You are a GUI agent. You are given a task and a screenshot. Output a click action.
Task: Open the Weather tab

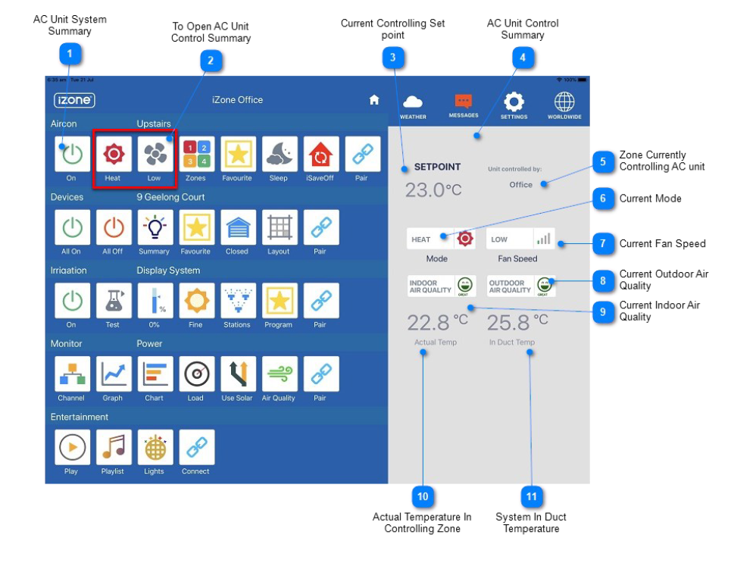click(x=413, y=107)
